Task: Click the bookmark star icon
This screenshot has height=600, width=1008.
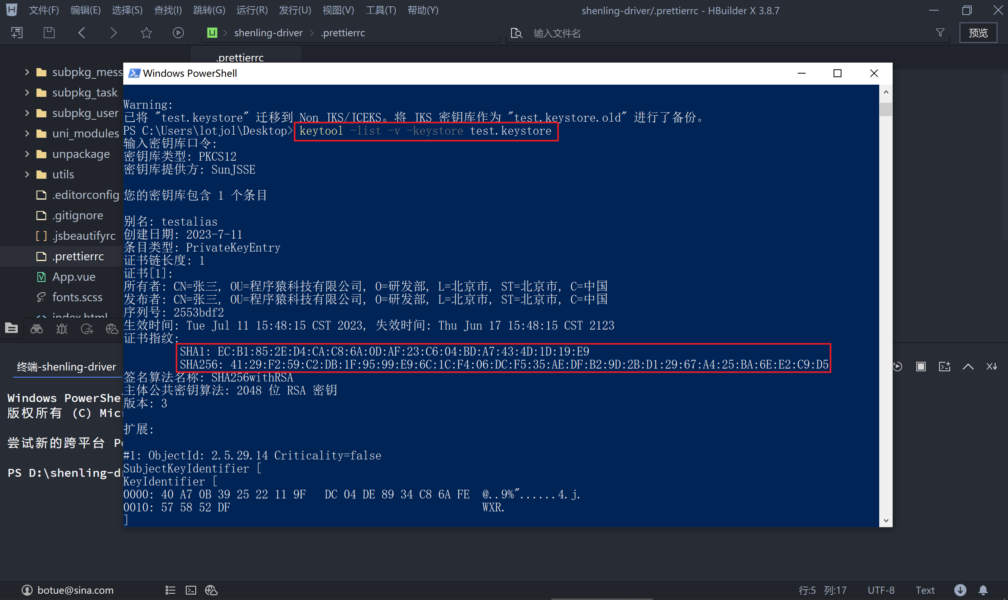Action: click(146, 33)
